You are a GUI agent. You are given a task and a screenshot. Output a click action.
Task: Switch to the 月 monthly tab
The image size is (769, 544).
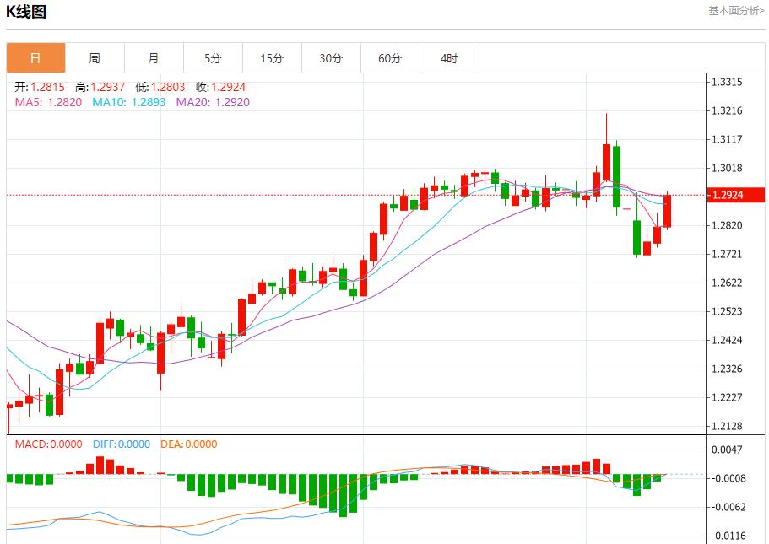click(x=154, y=58)
